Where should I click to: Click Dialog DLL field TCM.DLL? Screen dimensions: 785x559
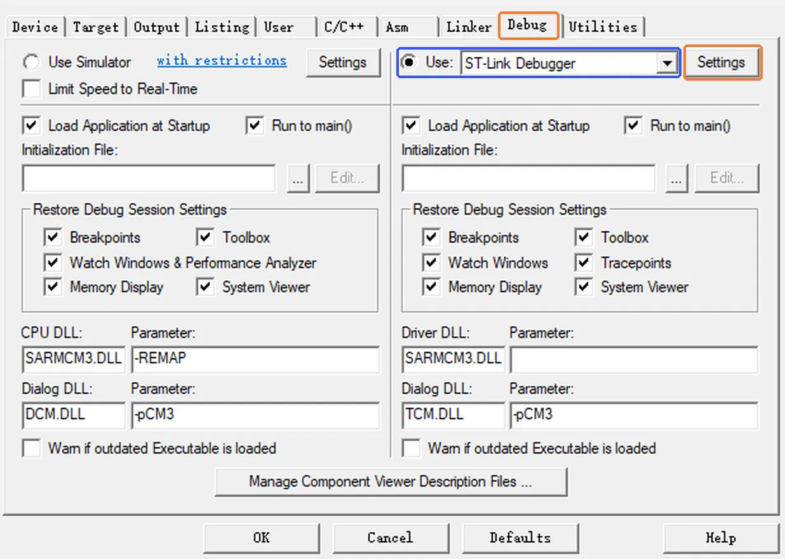coord(453,415)
